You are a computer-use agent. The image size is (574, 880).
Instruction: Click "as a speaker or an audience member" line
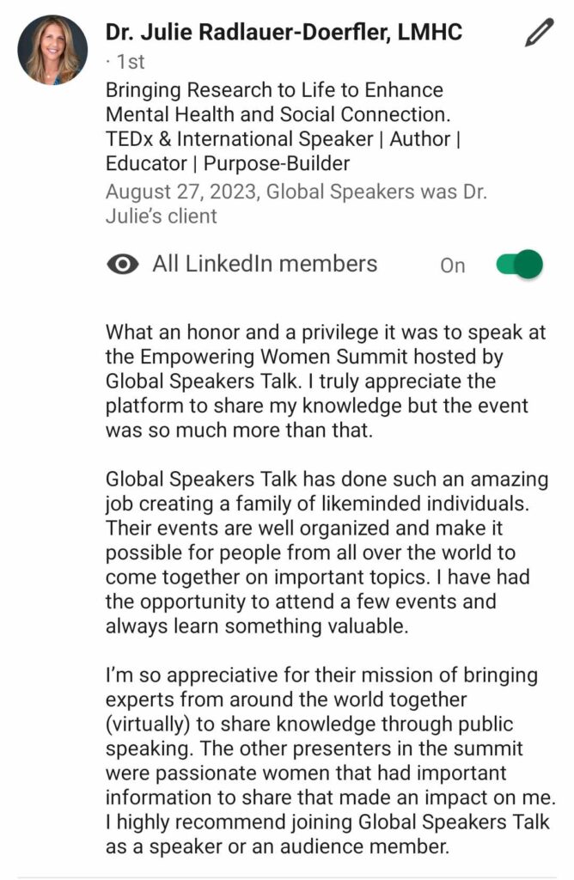278,846
